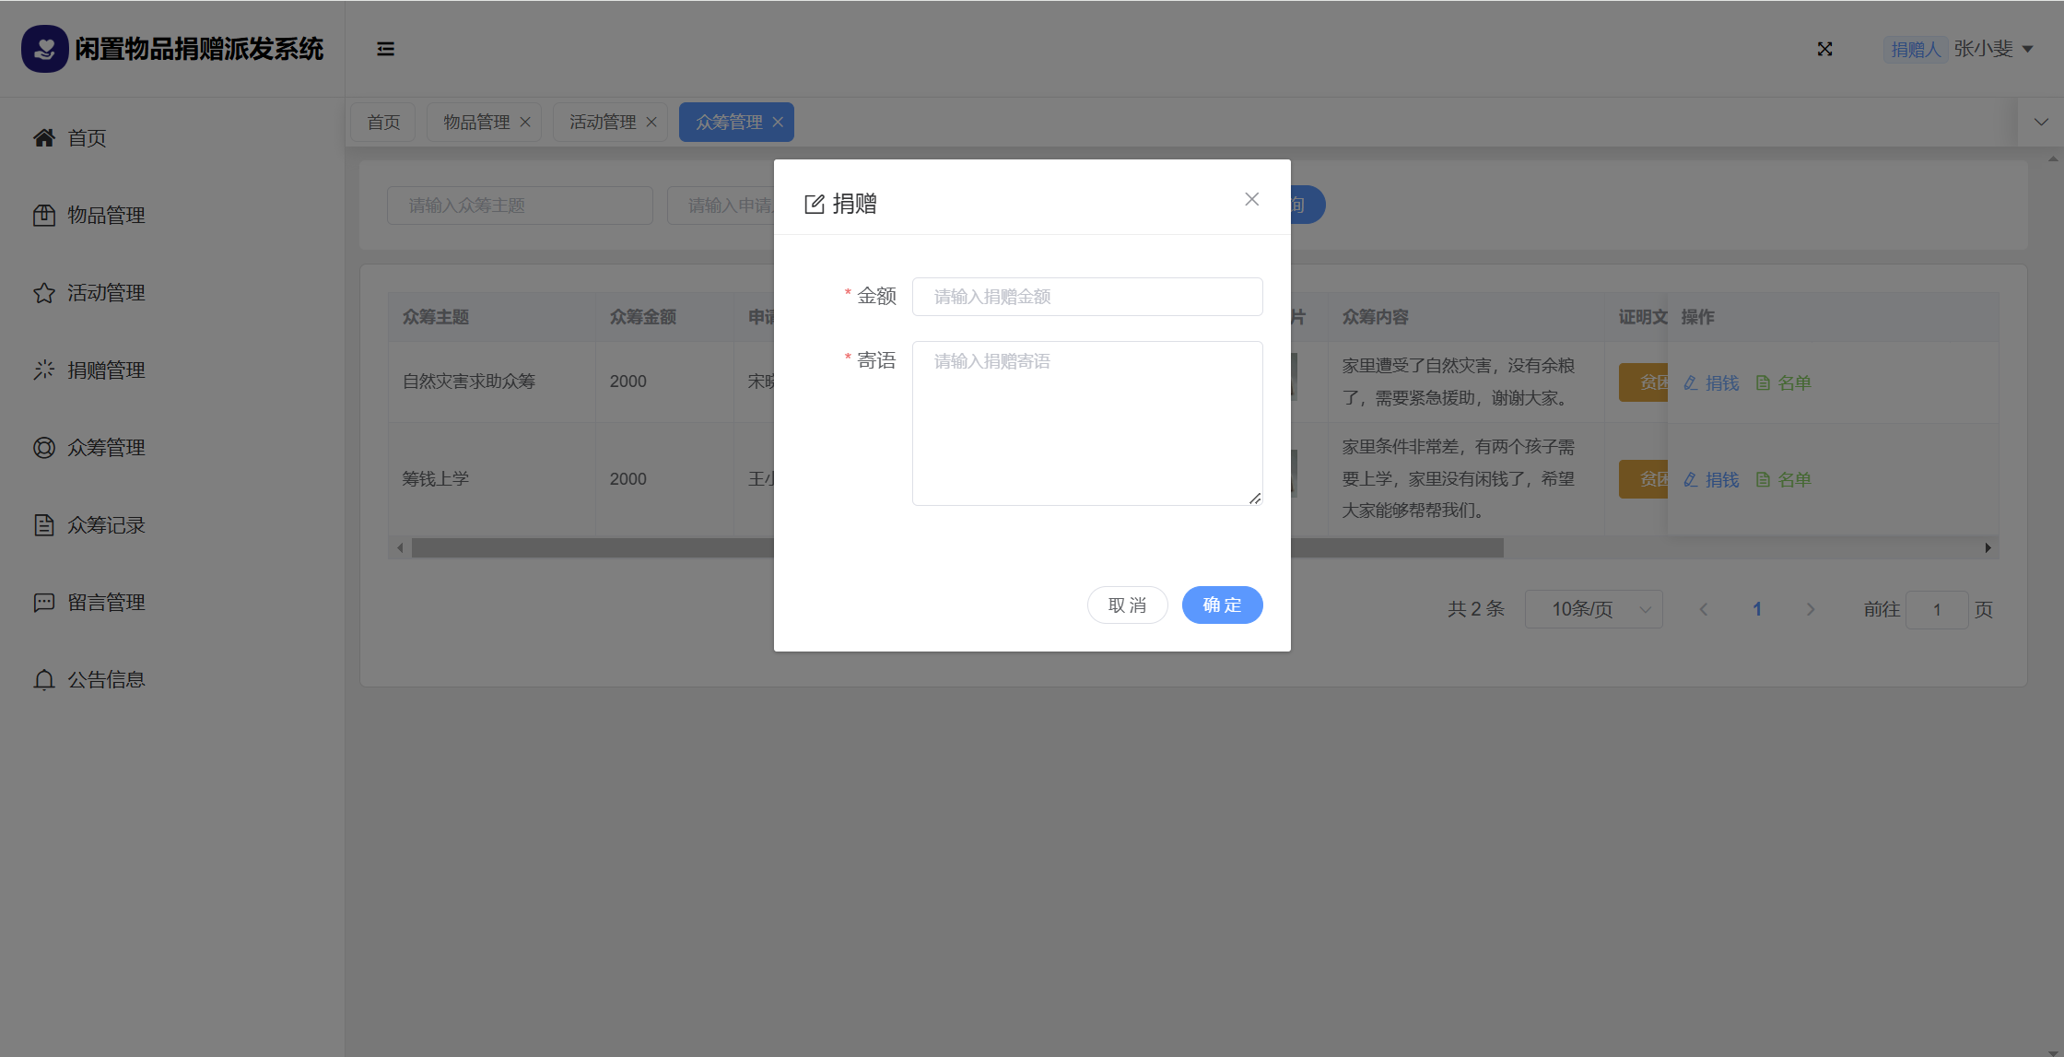Screen dimensions: 2064x1057
Task: Open 活动管理 from the sidebar
Action: pyautogui.click(x=106, y=293)
